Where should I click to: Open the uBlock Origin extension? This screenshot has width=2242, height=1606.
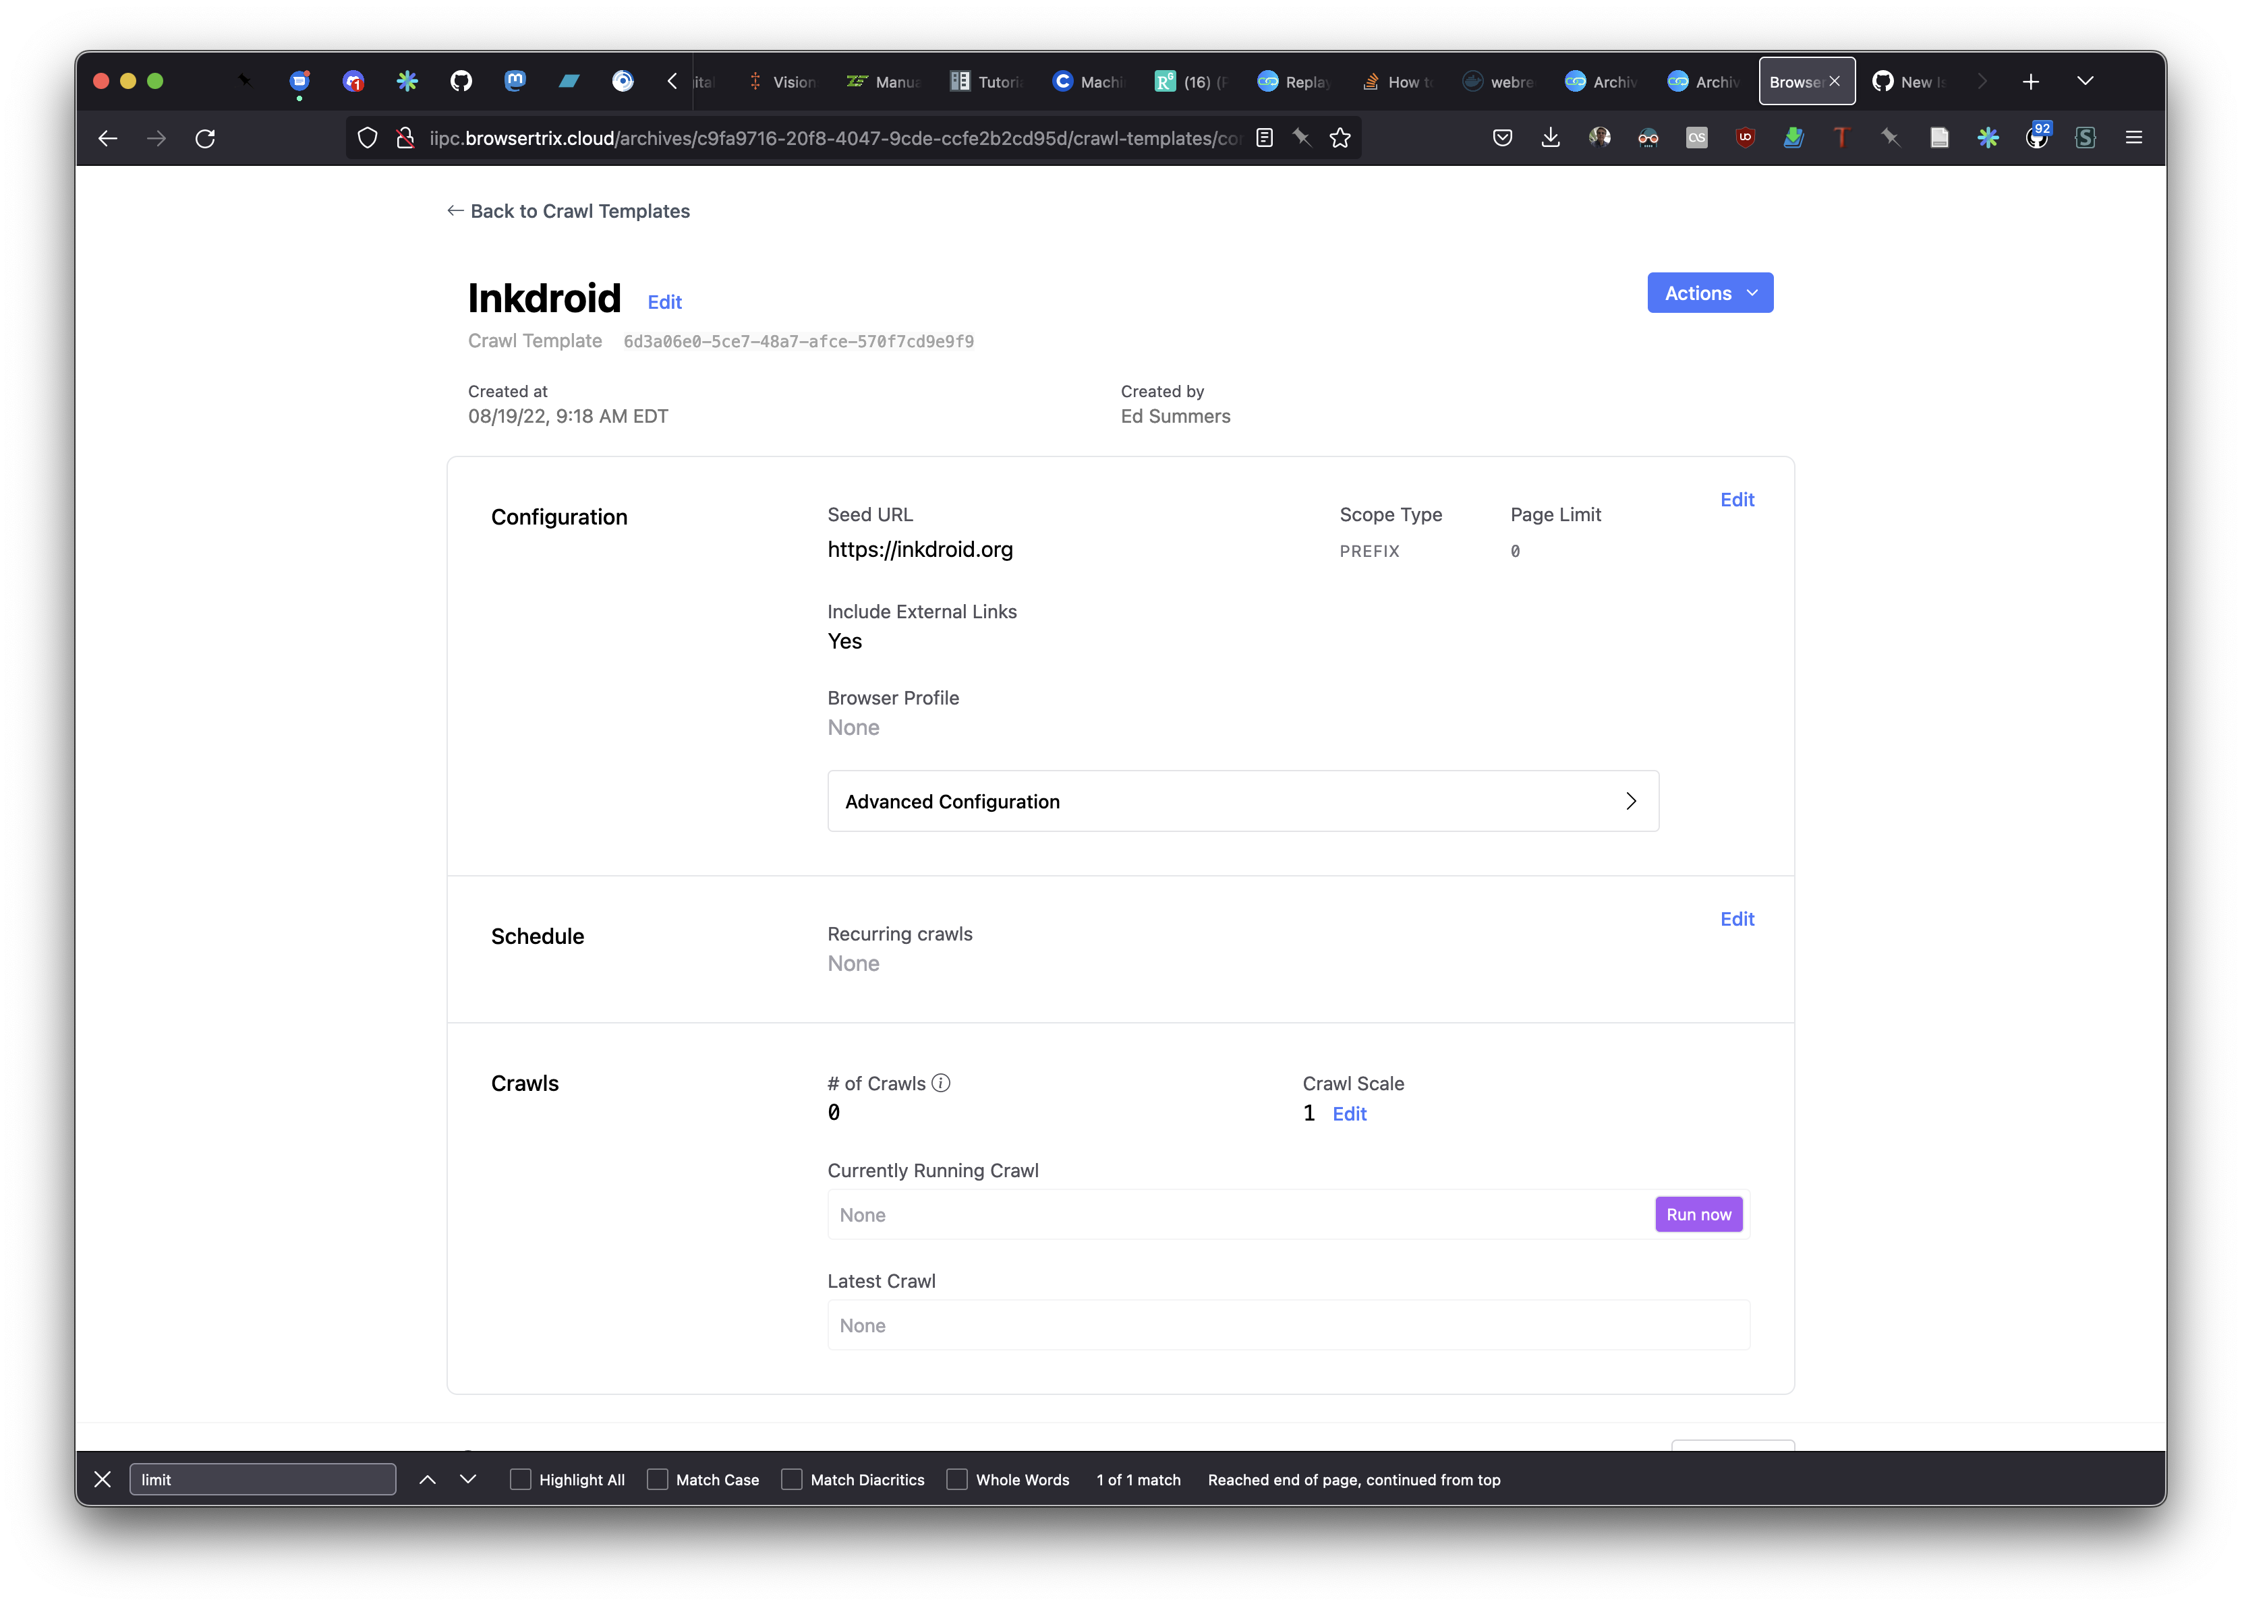(1746, 138)
